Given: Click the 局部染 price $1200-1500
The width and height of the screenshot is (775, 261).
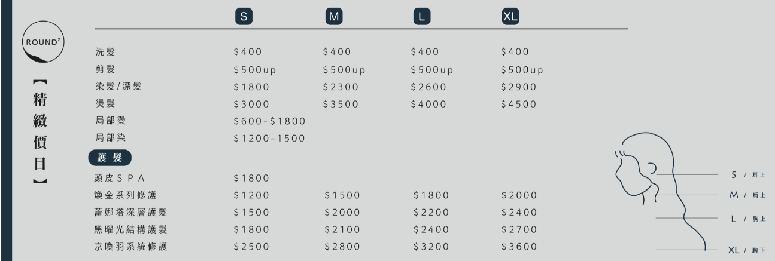Looking at the screenshot, I should 269,139.
